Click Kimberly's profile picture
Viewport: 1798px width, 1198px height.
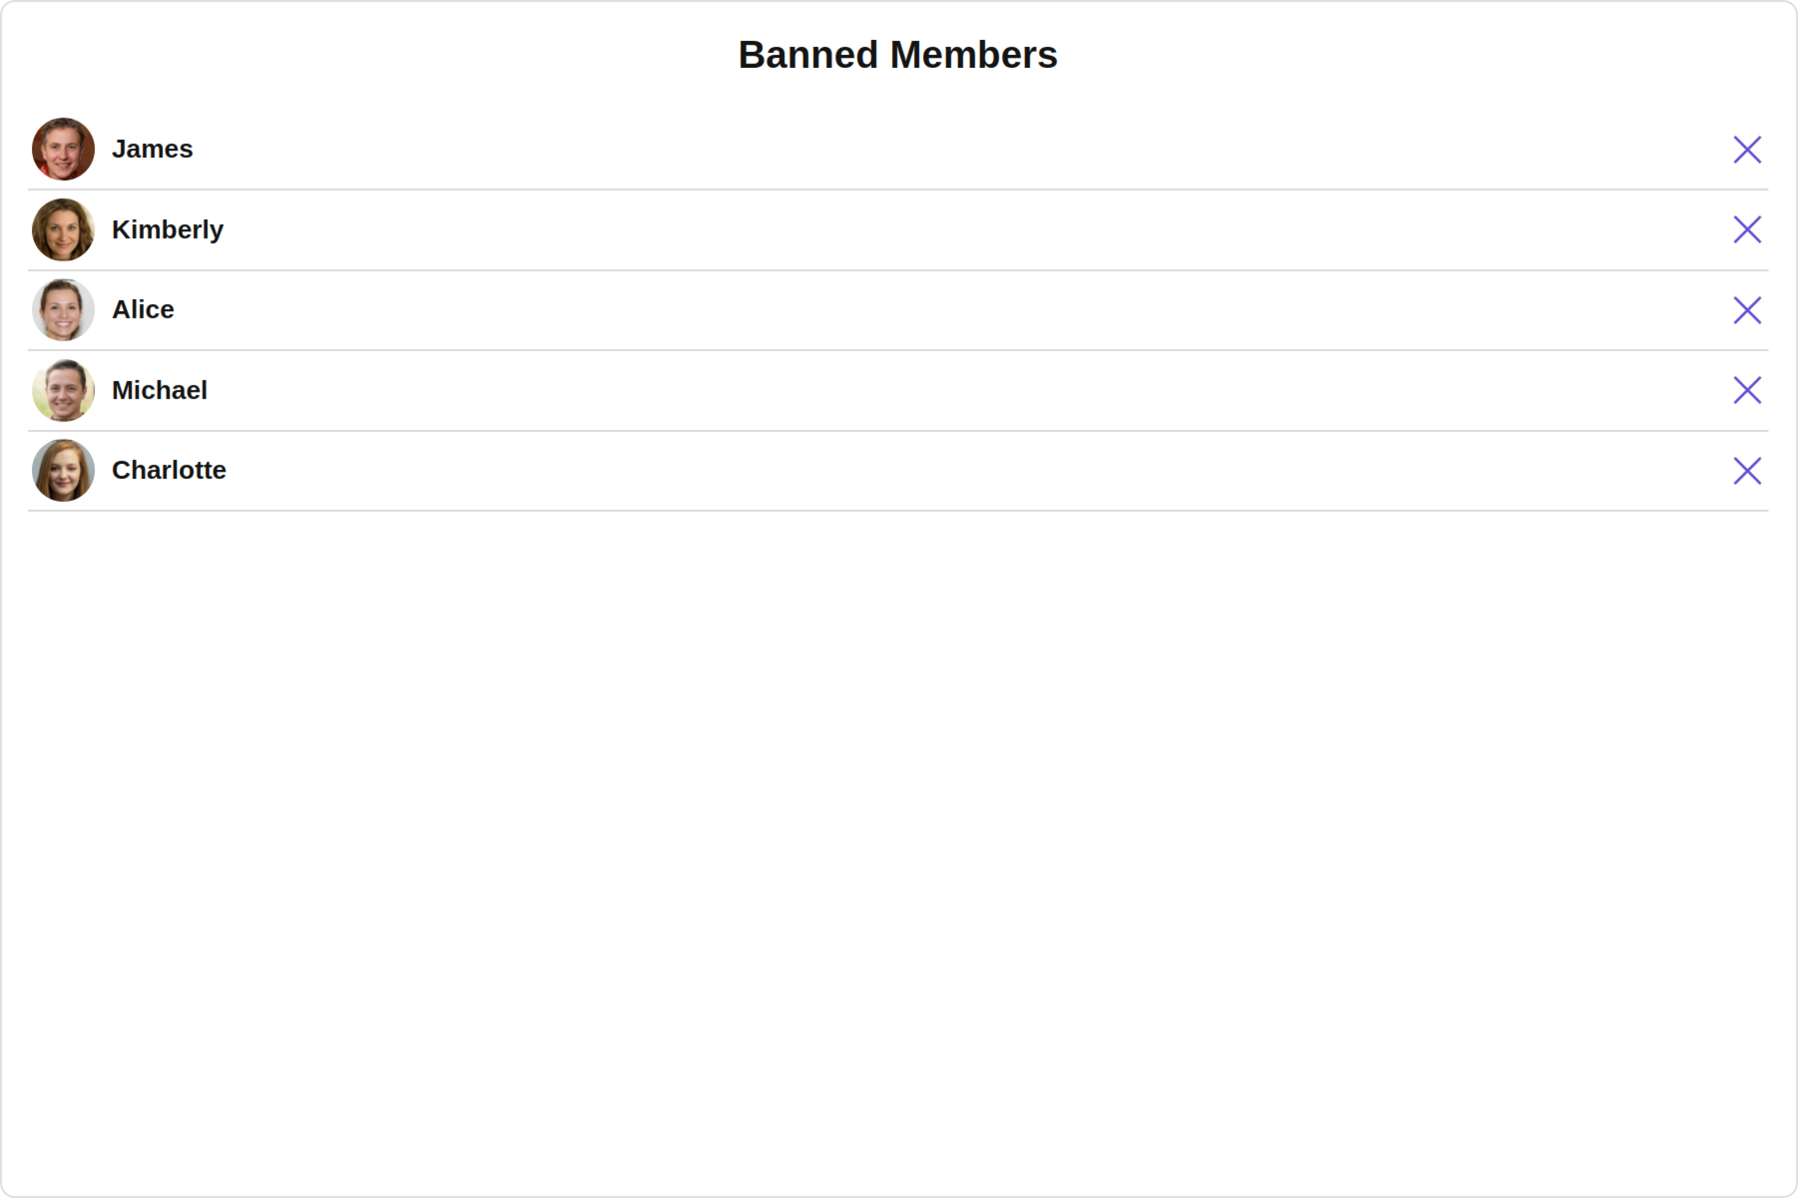point(63,229)
